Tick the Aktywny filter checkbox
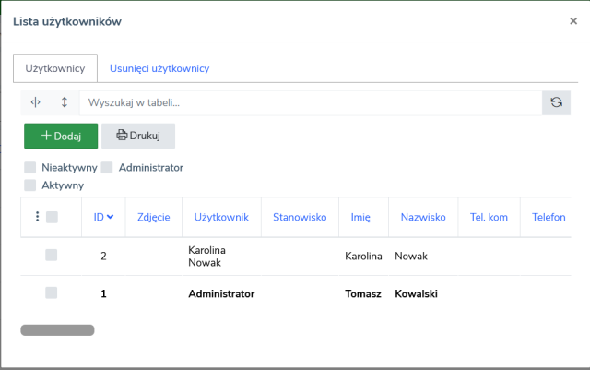This screenshot has height=370, width=590. tap(30, 185)
